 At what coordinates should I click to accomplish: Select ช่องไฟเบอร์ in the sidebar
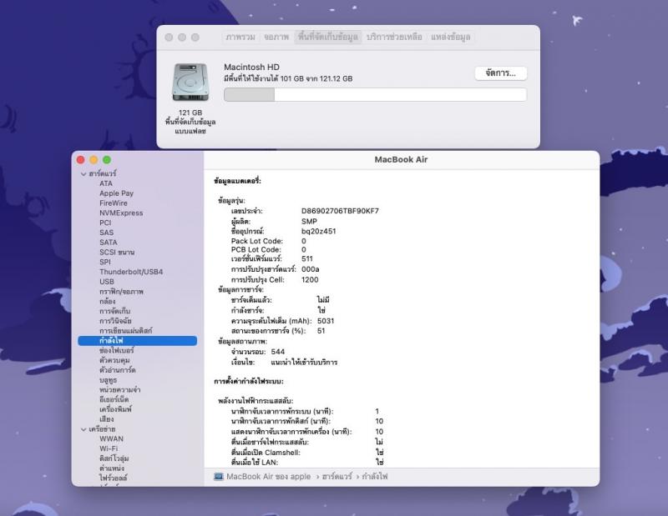tap(116, 350)
